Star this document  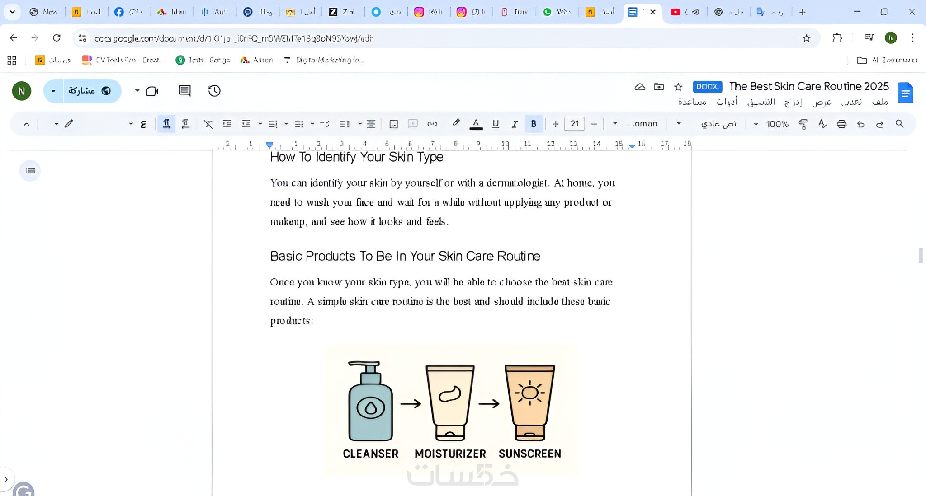pos(678,87)
